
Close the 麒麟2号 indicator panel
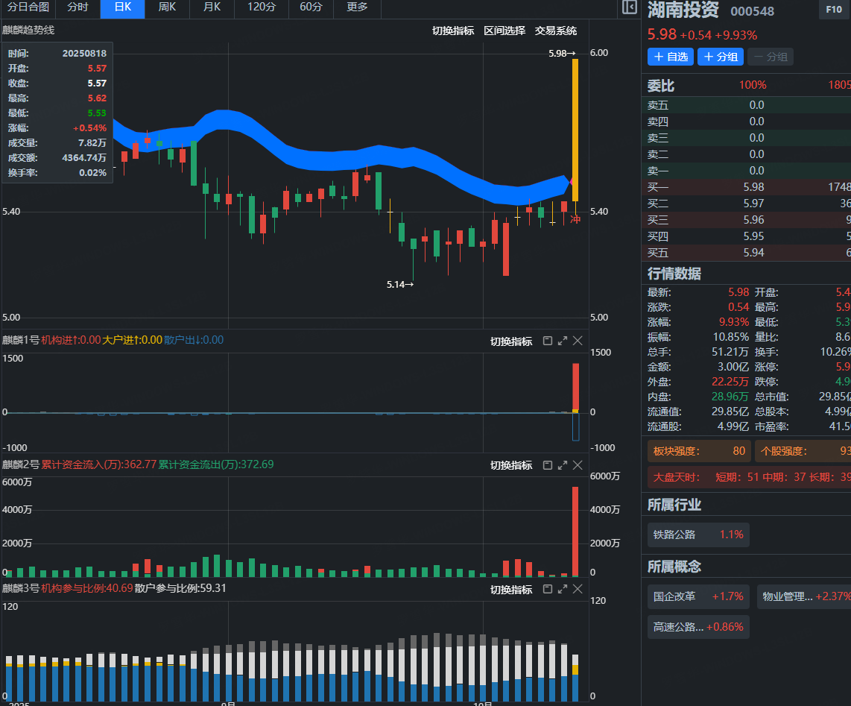click(x=578, y=464)
